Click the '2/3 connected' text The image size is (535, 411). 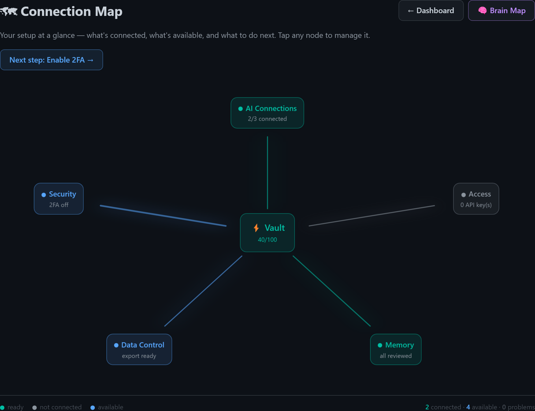[x=267, y=119]
